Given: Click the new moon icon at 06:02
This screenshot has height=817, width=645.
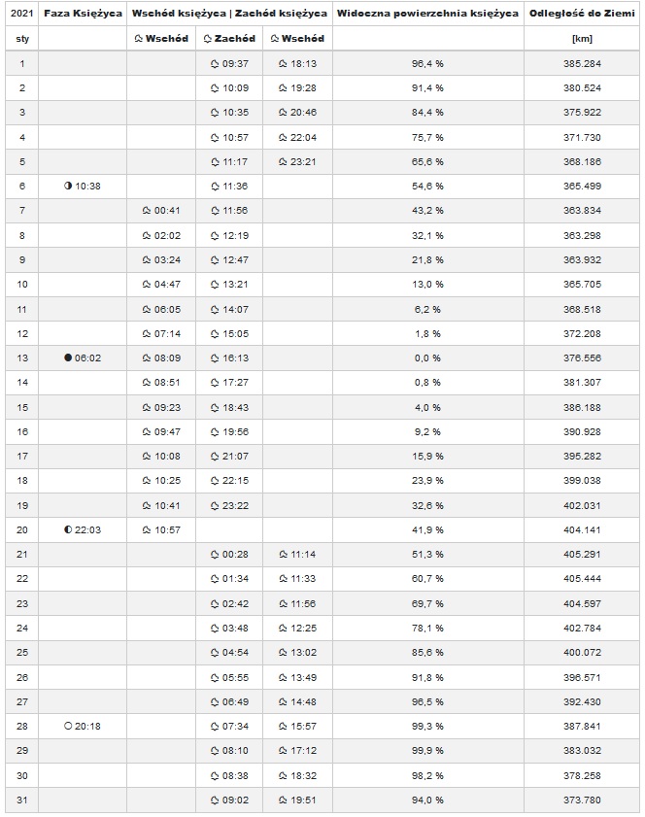Looking at the screenshot, I should tap(68, 357).
